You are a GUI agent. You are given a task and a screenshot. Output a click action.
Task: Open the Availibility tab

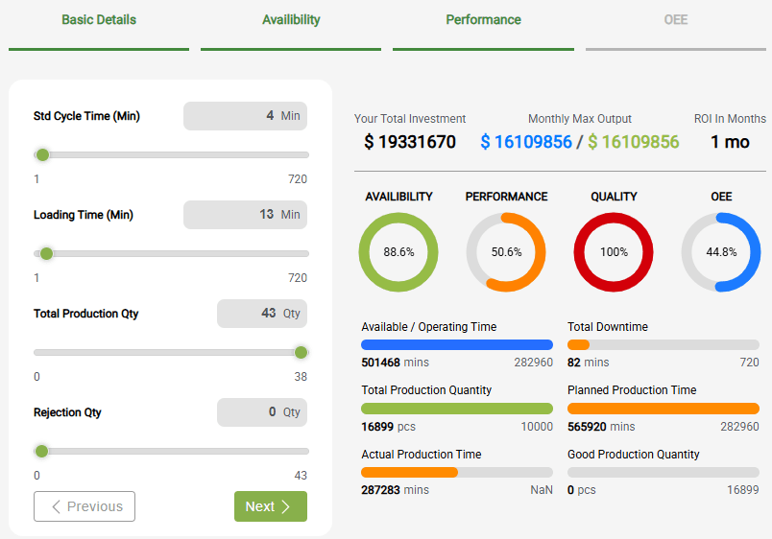click(291, 20)
